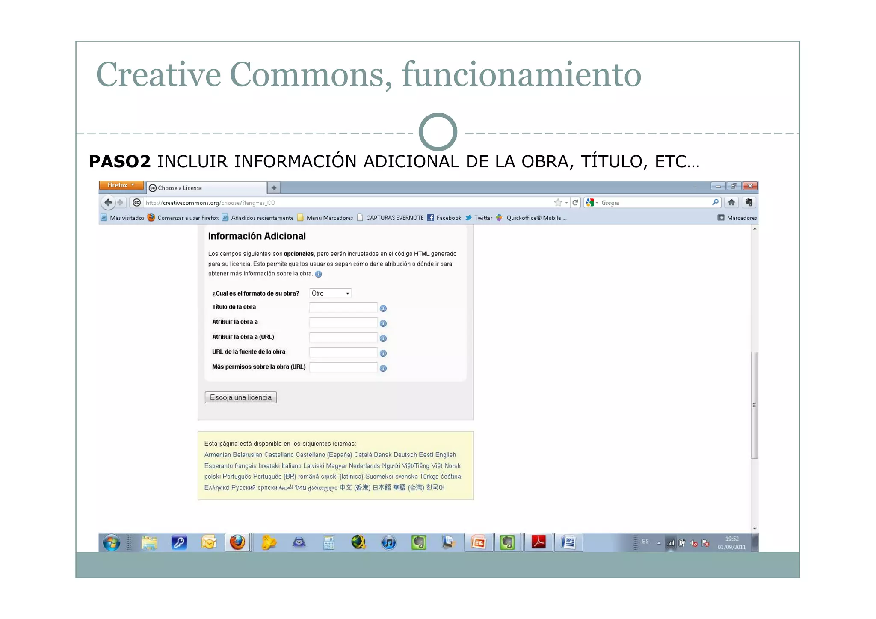Launch Microsoft Word from the taskbar
The image size is (876, 619).
click(569, 542)
